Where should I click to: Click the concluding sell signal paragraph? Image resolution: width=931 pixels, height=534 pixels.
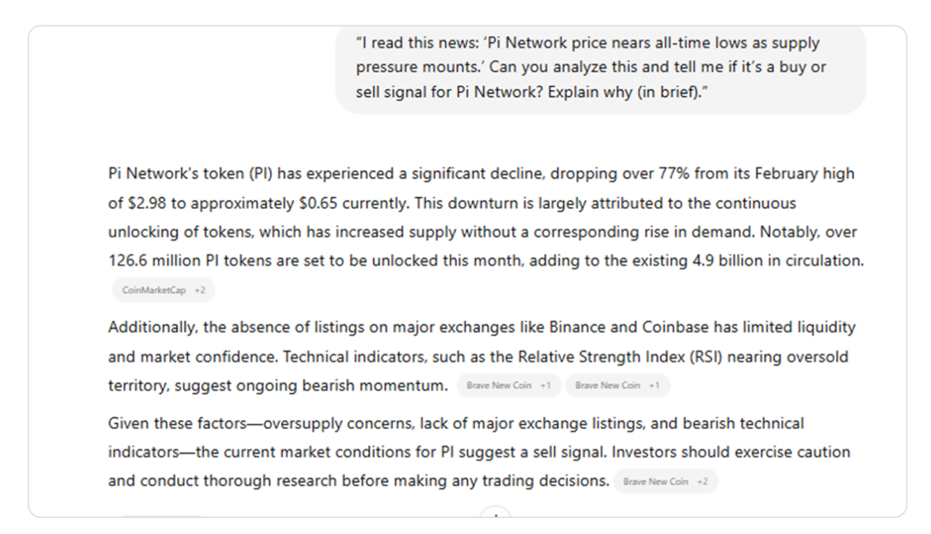[479, 451]
